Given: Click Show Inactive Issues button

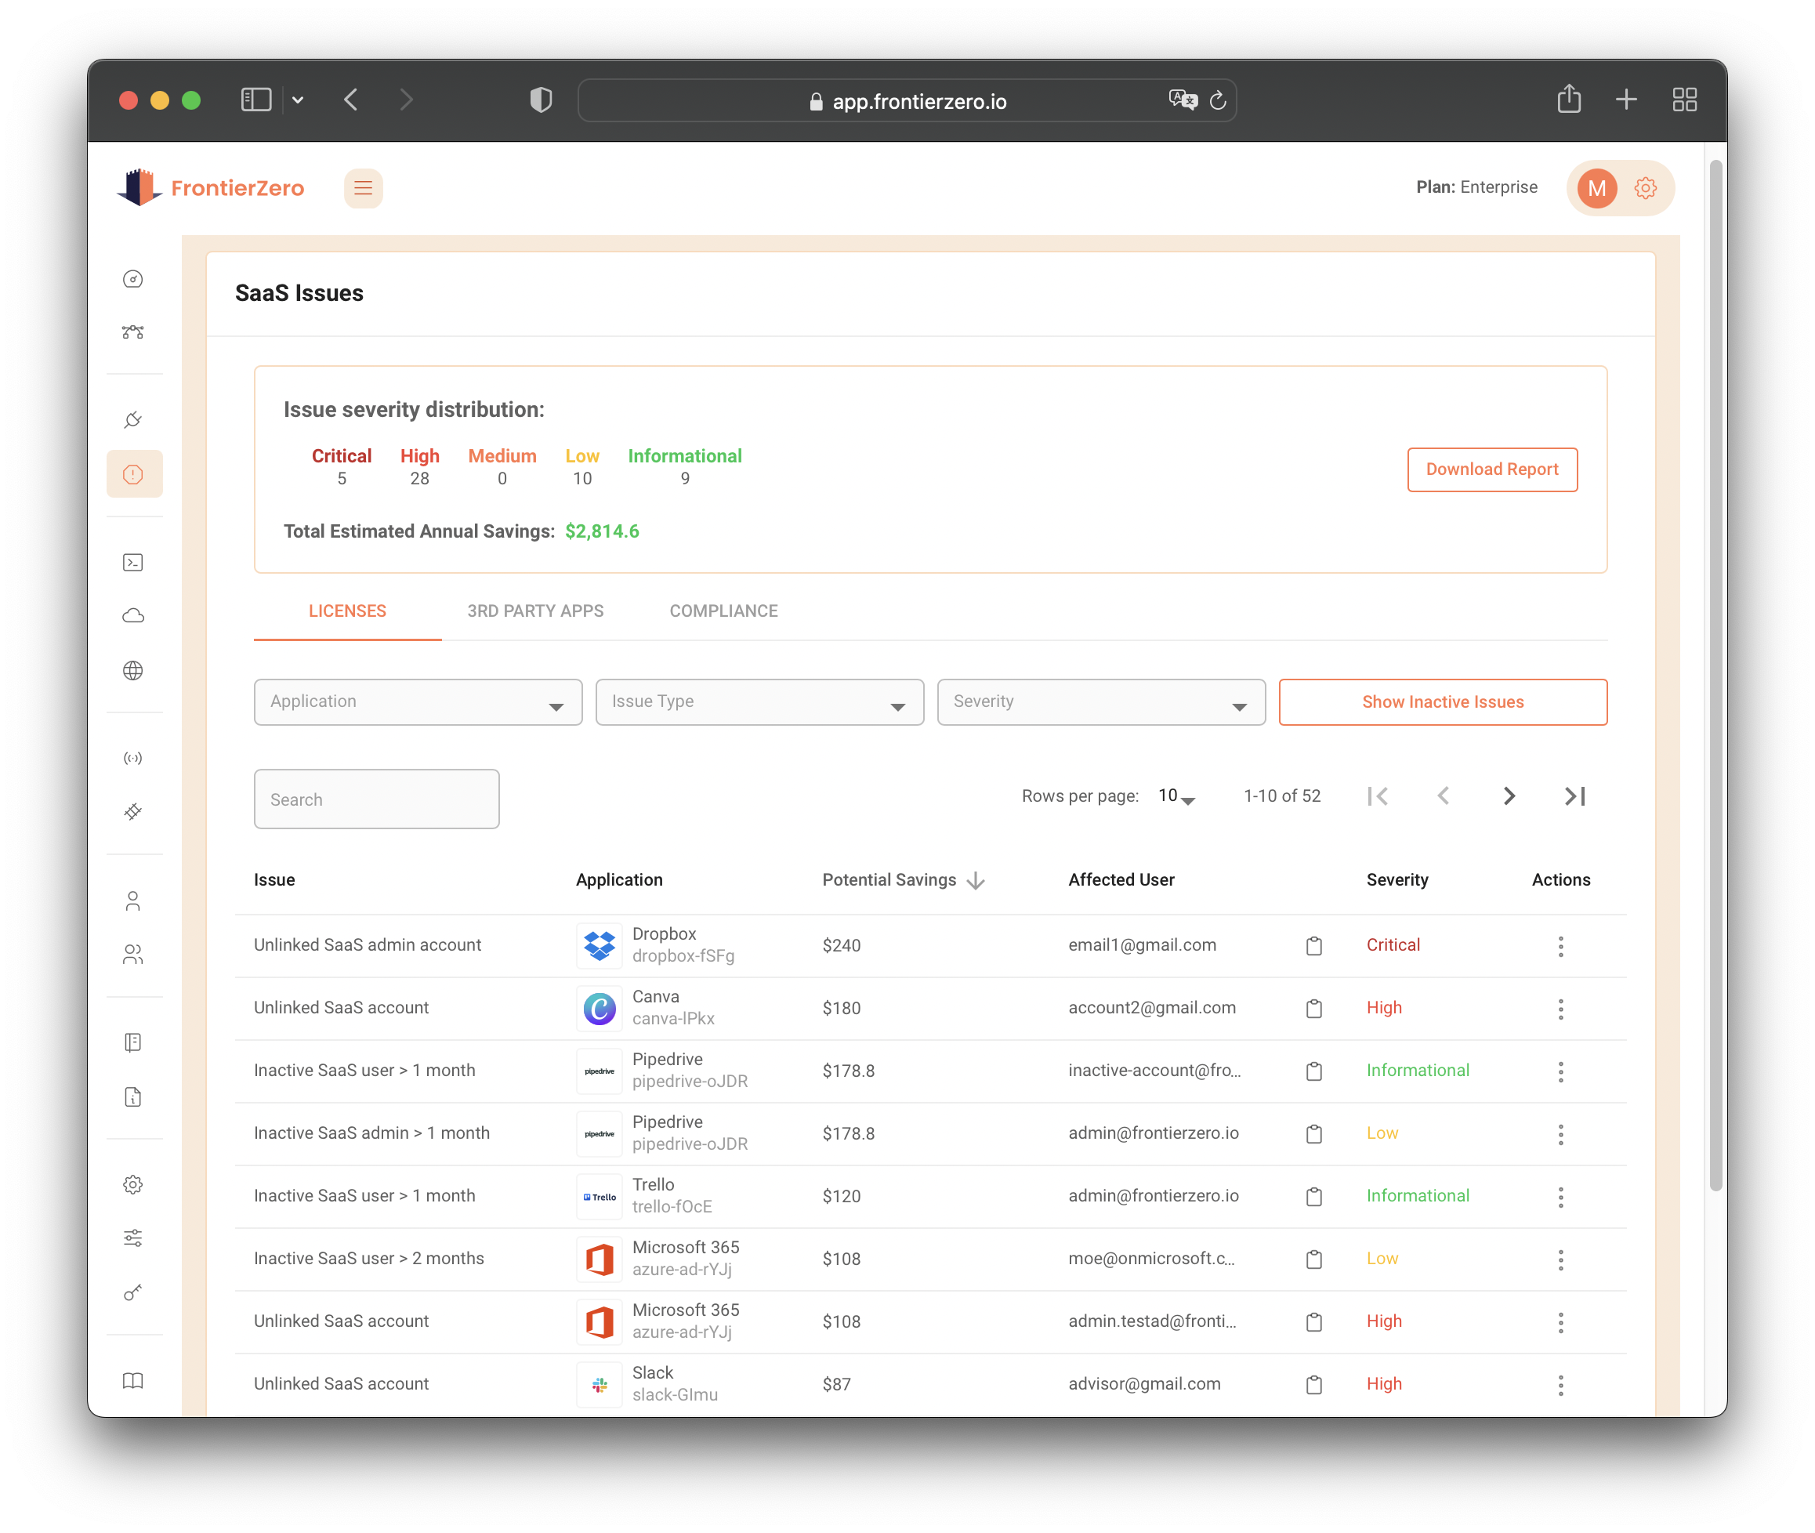Looking at the screenshot, I should (x=1442, y=702).
